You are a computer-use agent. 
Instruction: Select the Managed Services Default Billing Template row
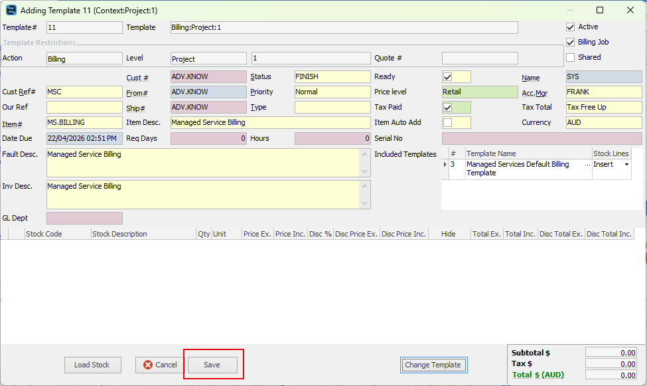tap(536, 169)
